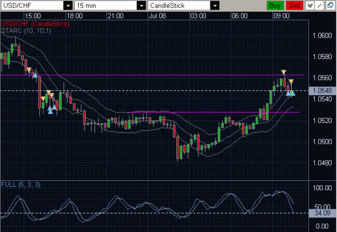Click the 1.0600 price axis label
337x232 pixels.
[322, 36]
